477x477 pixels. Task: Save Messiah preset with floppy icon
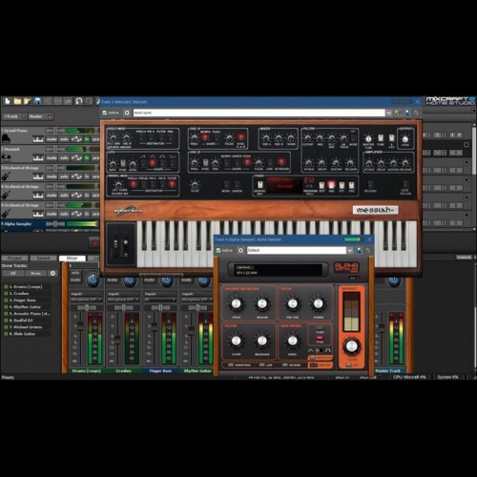tap(406, 113)
